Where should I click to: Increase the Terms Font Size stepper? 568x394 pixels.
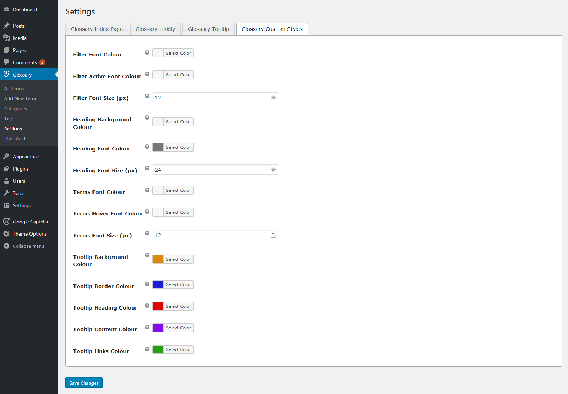(273, 233)
